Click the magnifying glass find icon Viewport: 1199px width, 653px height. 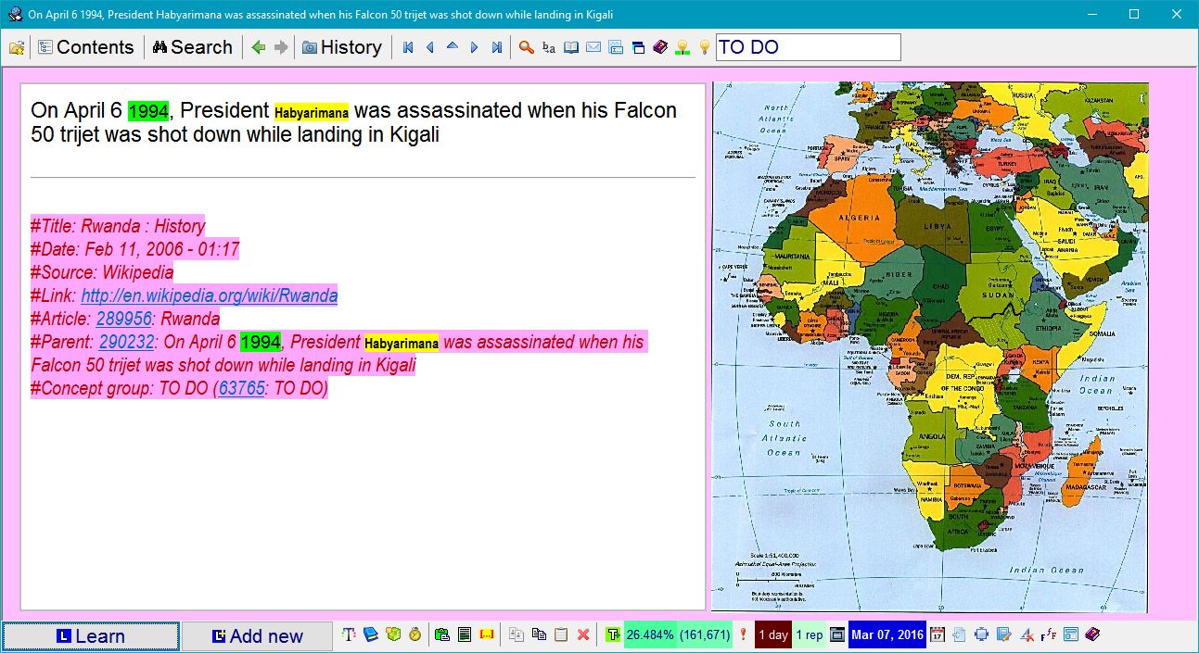(526, 47)
